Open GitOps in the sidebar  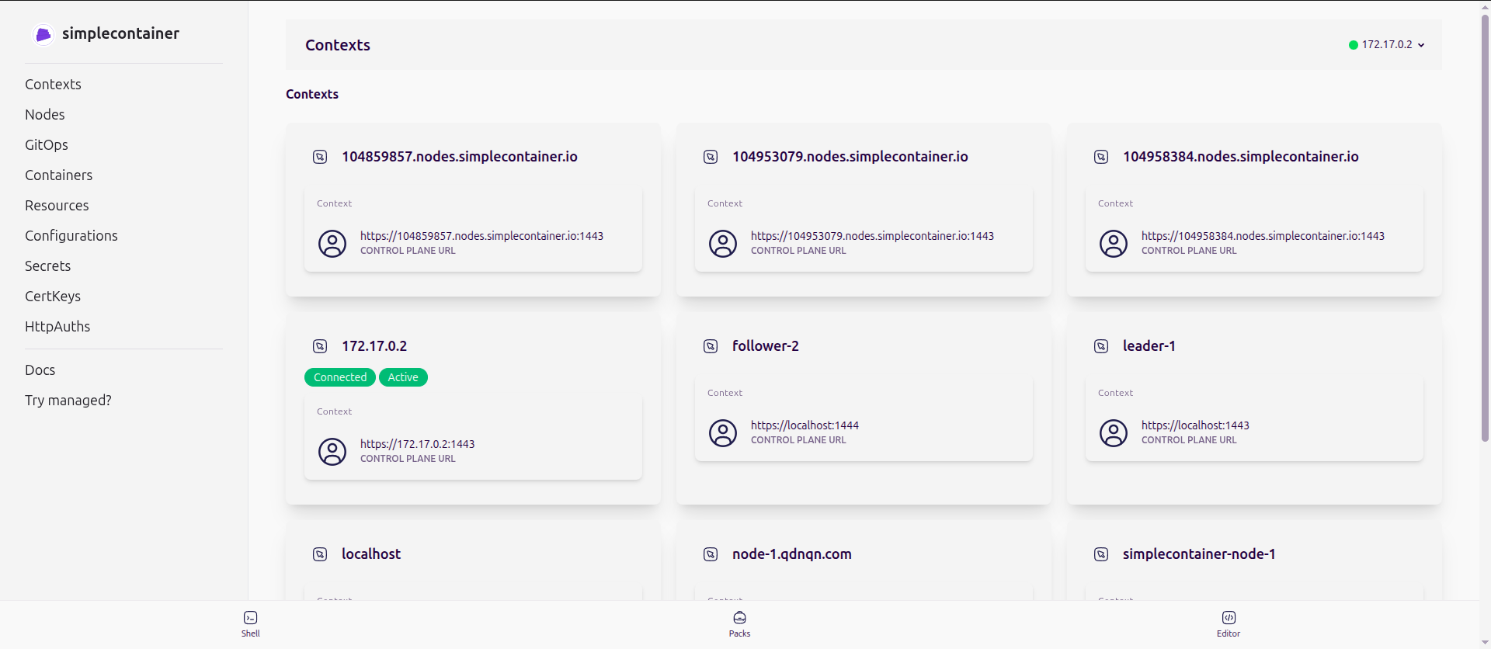click(47, 145)
